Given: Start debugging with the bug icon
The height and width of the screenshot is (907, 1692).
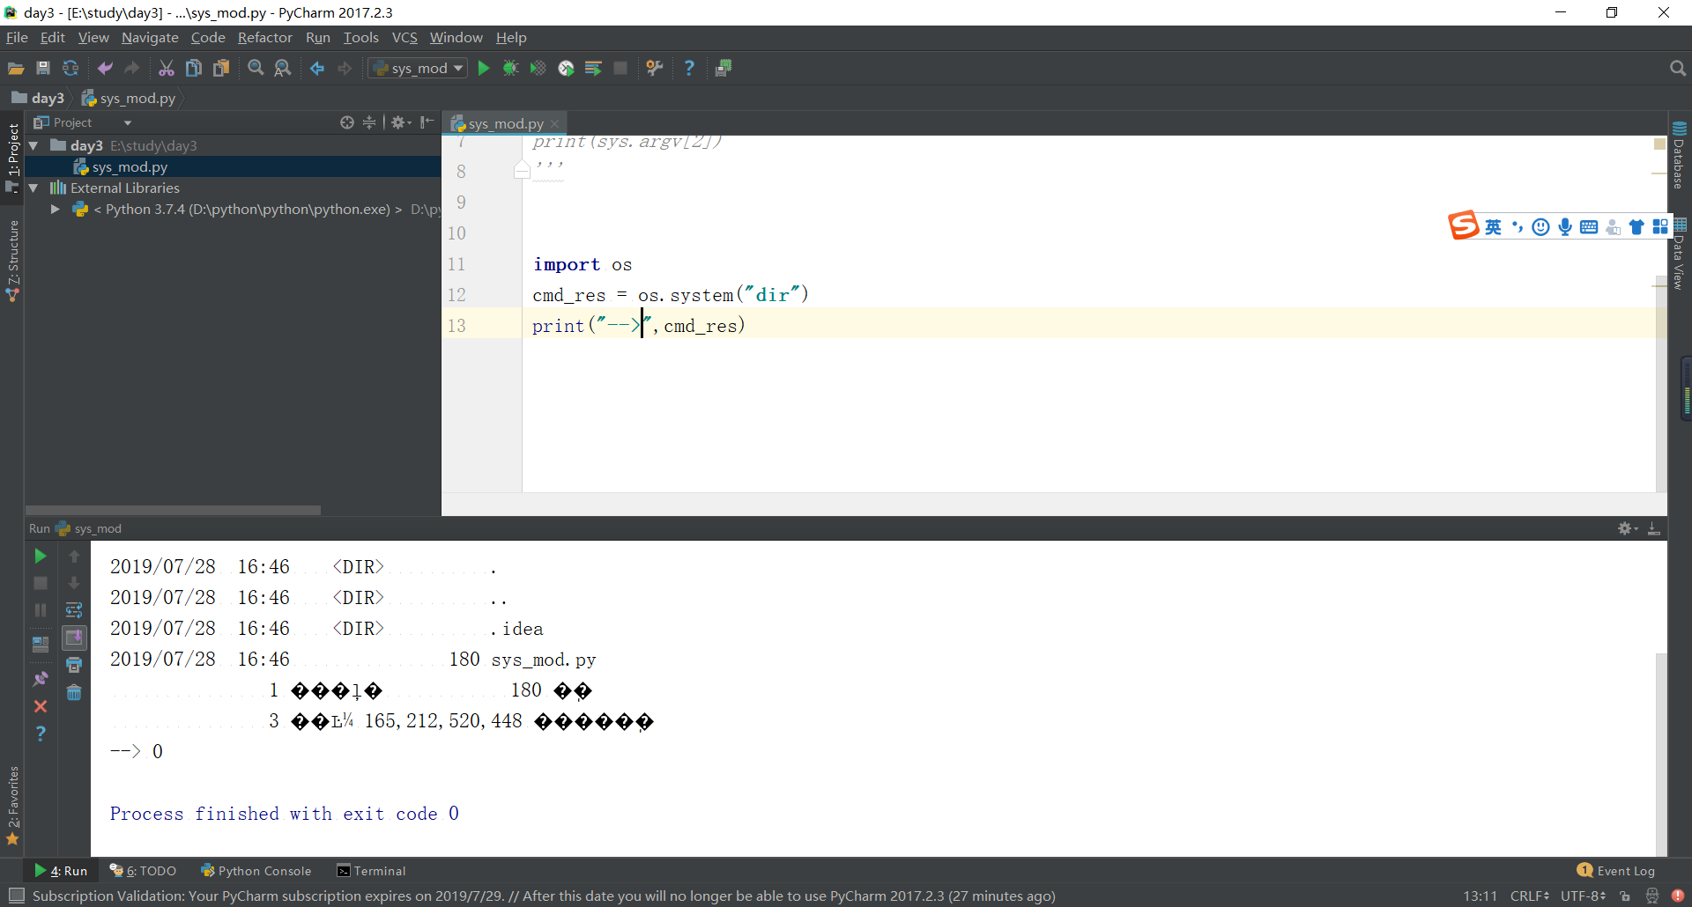Looking at the screenshot, I should point(510,68).
